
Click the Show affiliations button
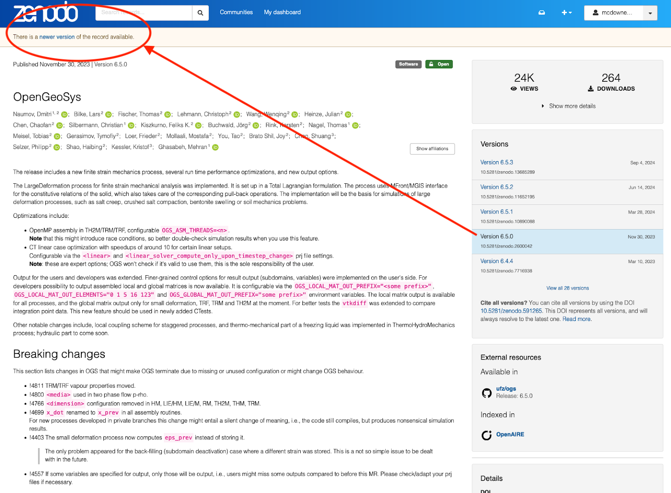pyautogui.click(x=432, y=149)
